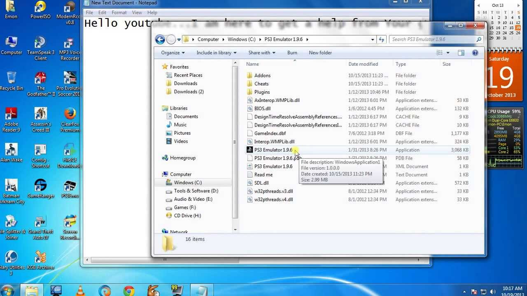This screenshot has width=527, height=296.
Task: Sort by the Type column header
Action: point(417,64)
